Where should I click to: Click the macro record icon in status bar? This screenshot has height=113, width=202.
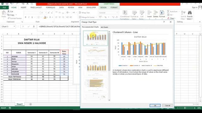click(x=10, y=108)
